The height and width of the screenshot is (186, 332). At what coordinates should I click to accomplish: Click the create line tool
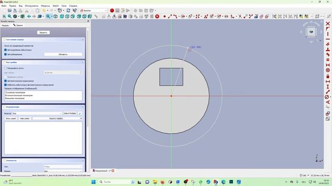pos(170,16)
